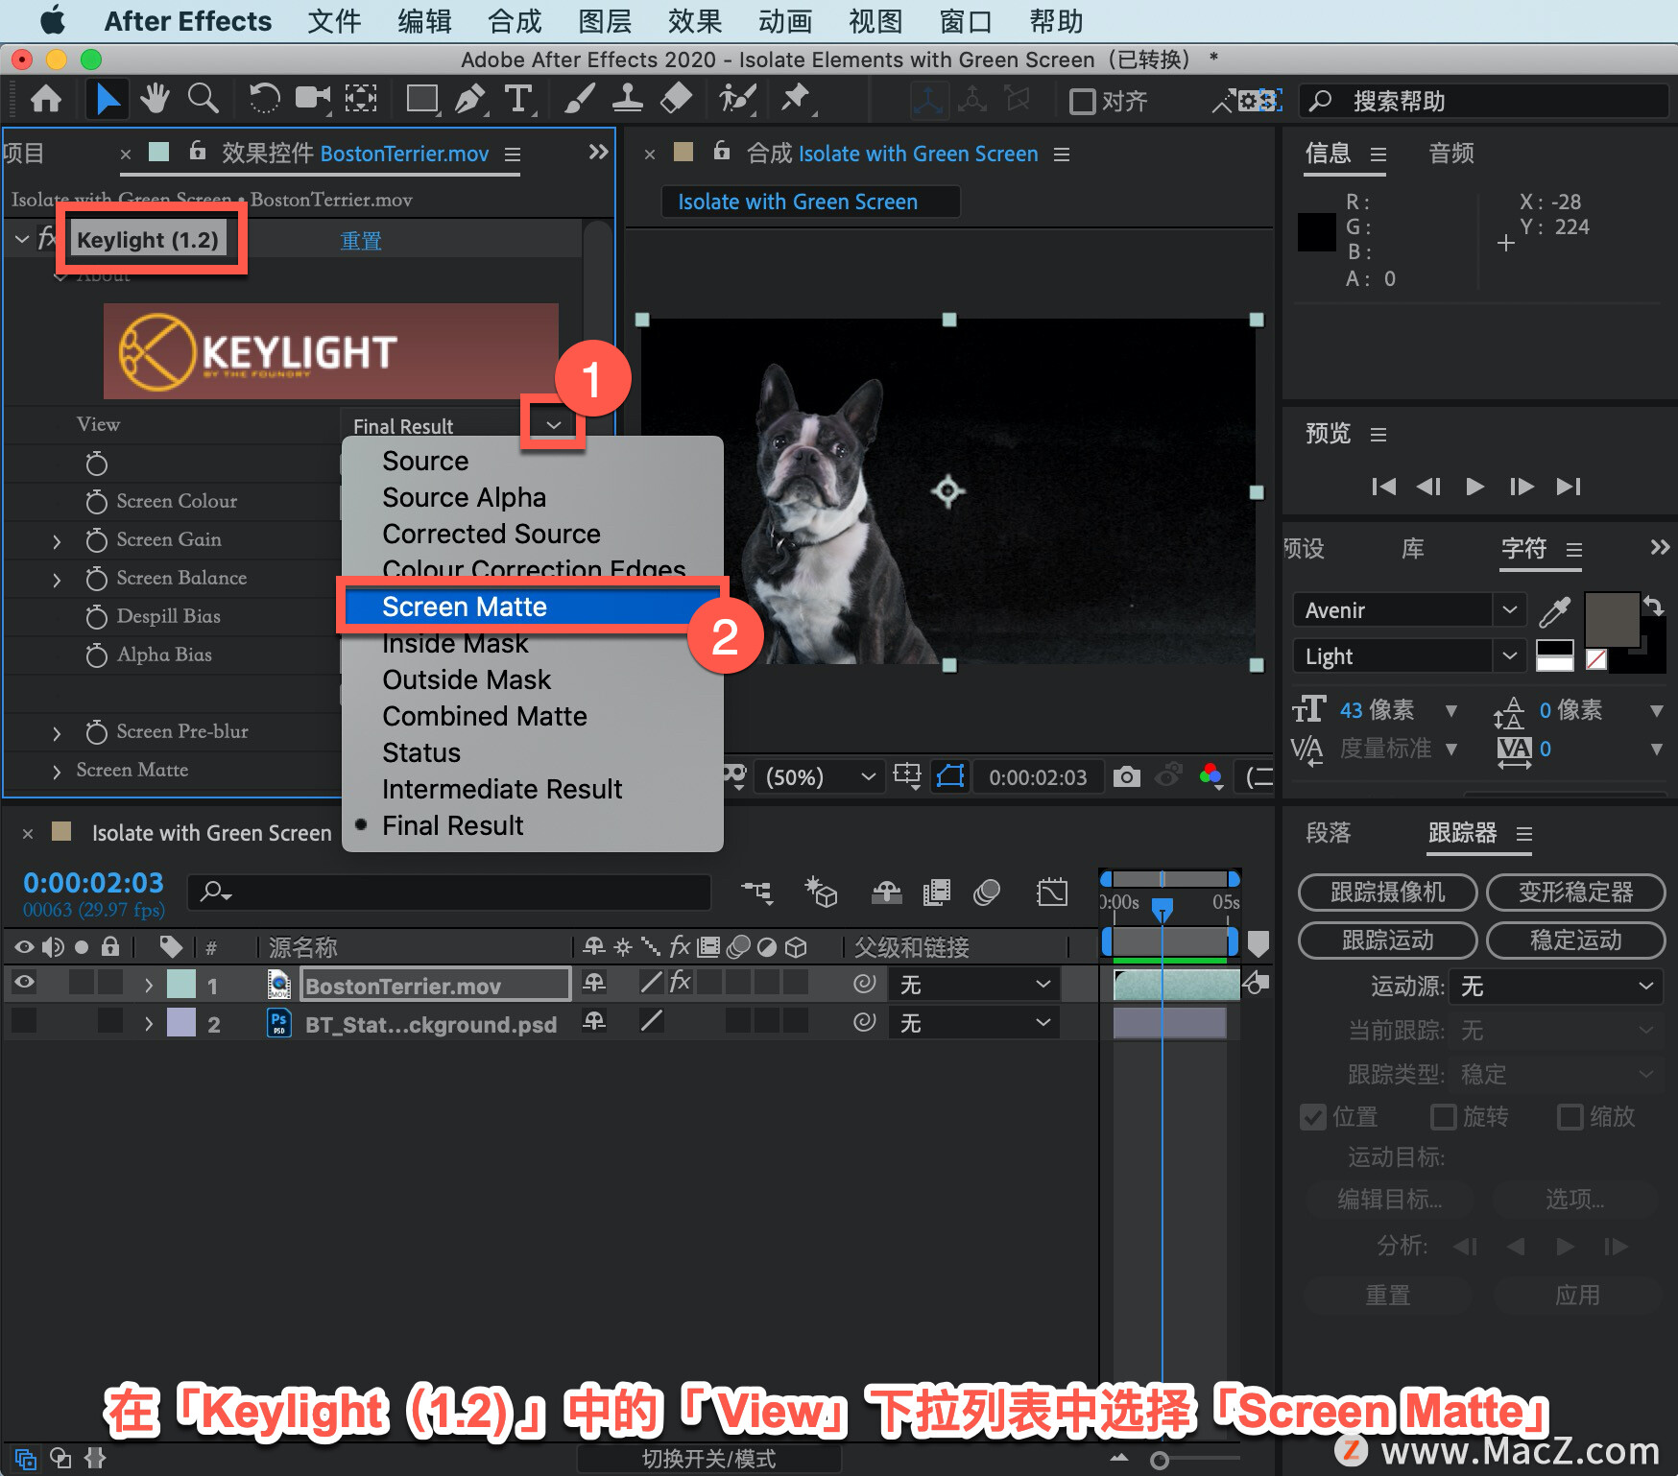Click the RGB channel display icon
This screenshot has width=1678, height=1476.
pos(1211,776)
